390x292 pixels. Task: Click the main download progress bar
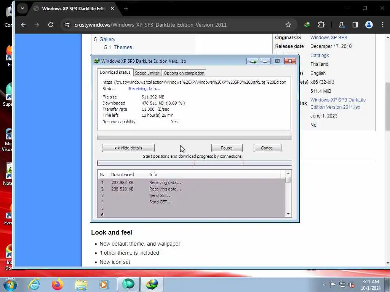[x=195, y=137]
